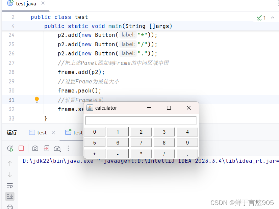Open the editor tabs three-dot menu
The width and height of the screenshot is (279, 209).
(x=278, y=2)
